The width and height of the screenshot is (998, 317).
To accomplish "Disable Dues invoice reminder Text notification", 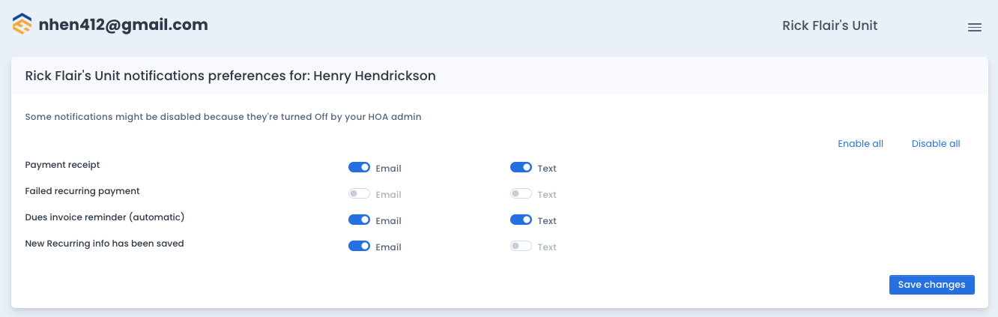I will pos(521,220).
